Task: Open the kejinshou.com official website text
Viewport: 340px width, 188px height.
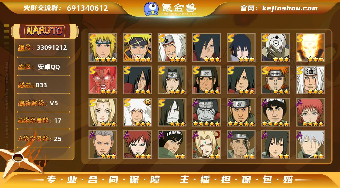Action: (x=290, y=8)
